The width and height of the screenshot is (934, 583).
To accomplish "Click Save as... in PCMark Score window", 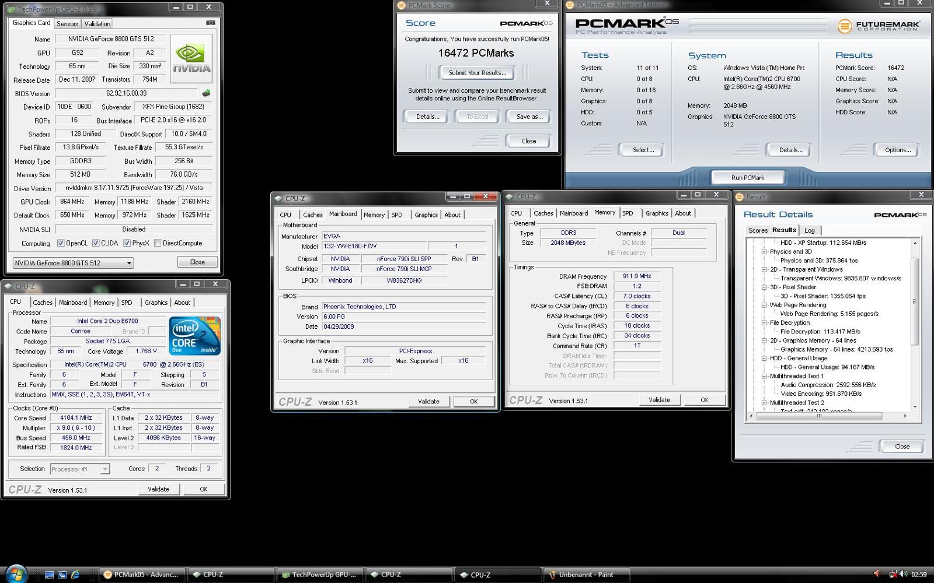I will click(529, 117).
